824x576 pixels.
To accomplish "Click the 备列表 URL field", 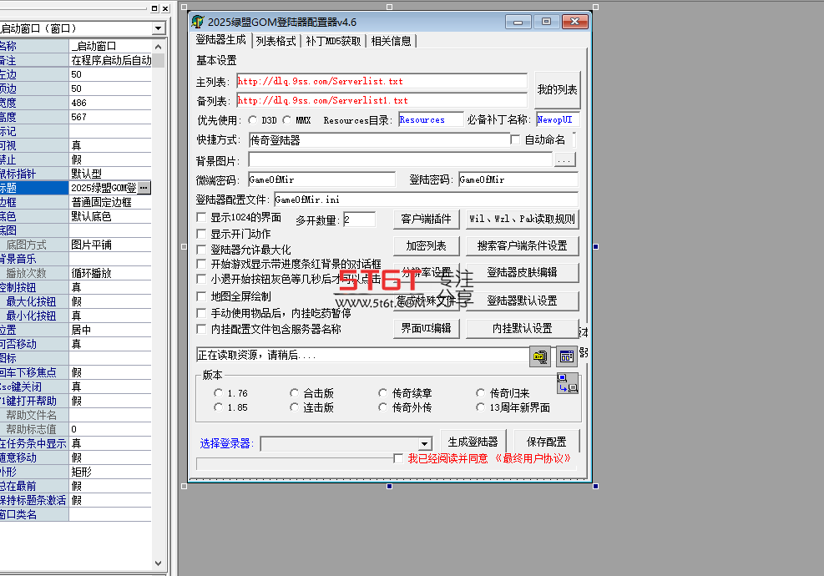I will [x=382, y=100].
